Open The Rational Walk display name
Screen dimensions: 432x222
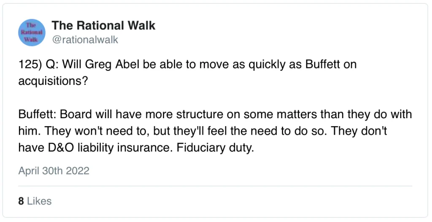click(103, 26)
